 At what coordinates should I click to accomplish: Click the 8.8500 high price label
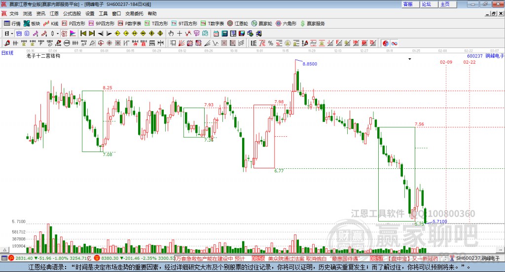pos(310,64)
